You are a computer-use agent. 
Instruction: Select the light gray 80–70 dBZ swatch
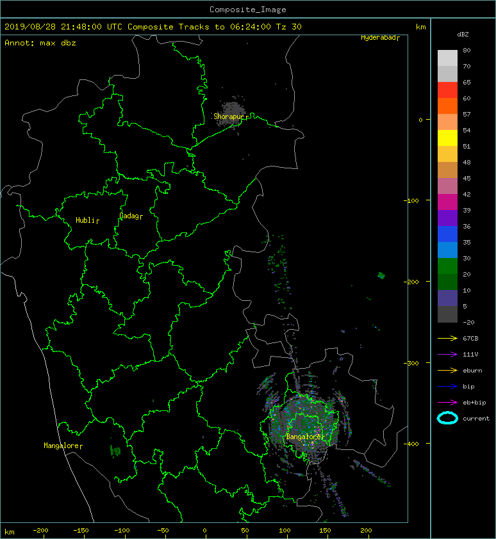click(447, 58)
